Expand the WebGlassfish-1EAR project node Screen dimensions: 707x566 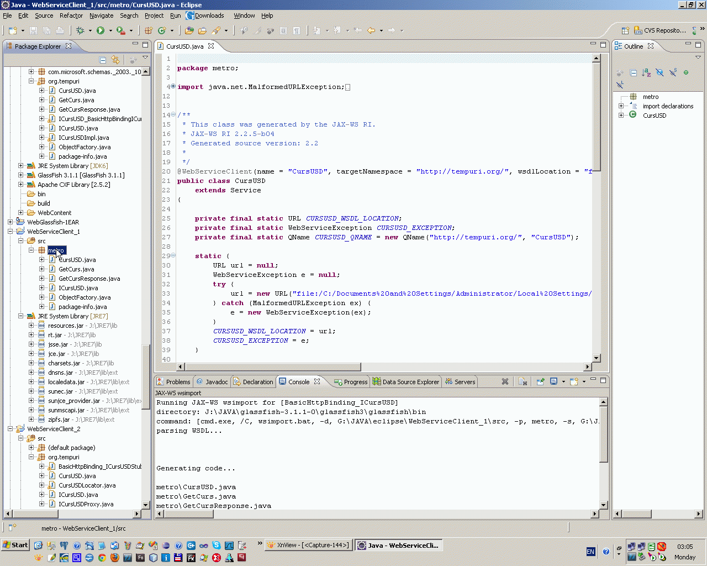coord(10,222)
